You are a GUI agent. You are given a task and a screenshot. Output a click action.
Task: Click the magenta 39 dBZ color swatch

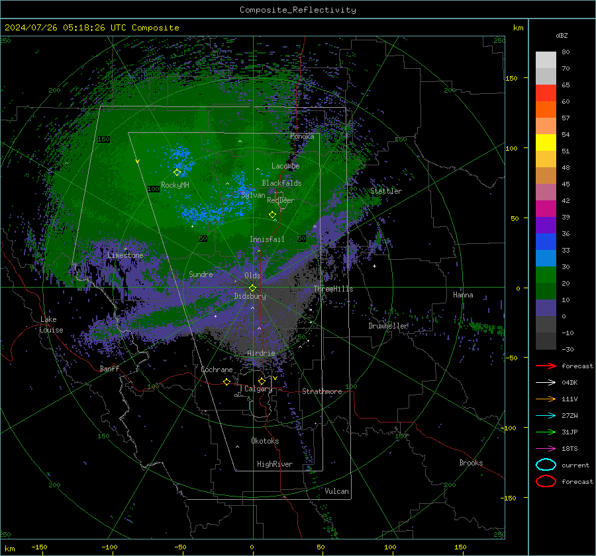[546, 209]
